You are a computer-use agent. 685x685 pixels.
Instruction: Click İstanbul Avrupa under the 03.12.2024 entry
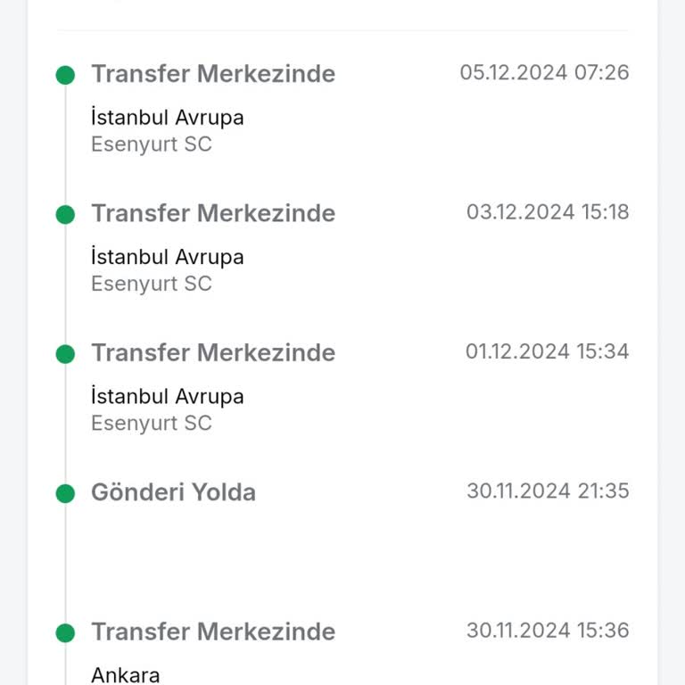(x=167, y=257)
